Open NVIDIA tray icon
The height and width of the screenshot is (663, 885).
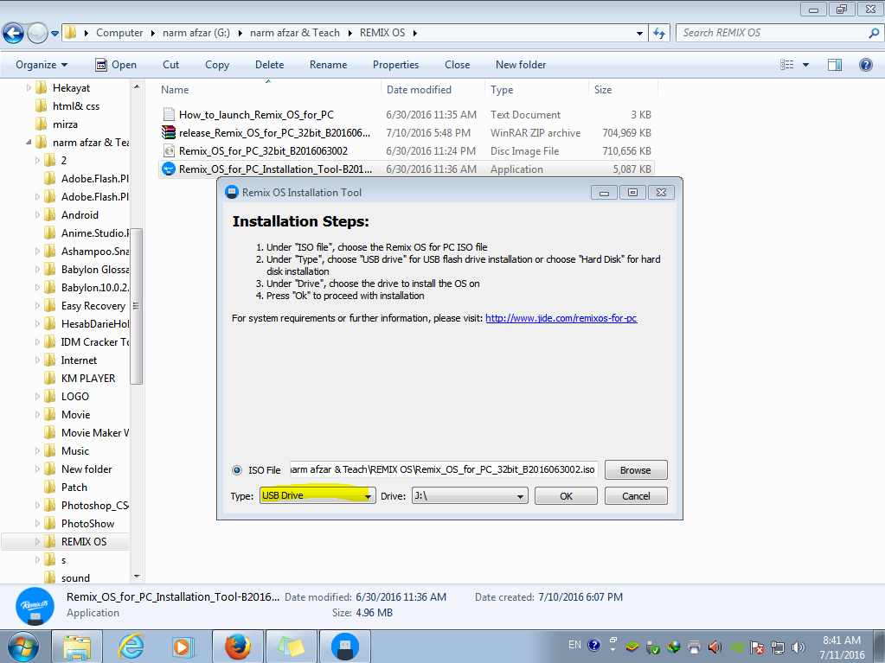pyautogui.click(x=736, y=647)
